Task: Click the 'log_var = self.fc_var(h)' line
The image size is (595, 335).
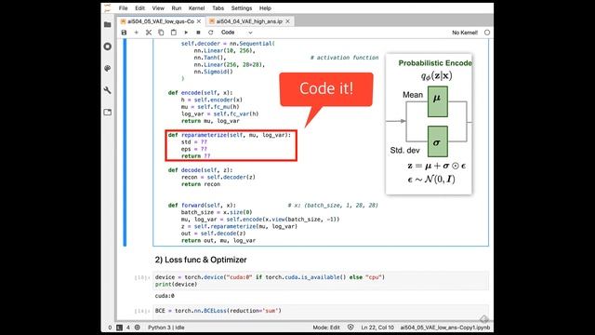Action: coord(219,114)
